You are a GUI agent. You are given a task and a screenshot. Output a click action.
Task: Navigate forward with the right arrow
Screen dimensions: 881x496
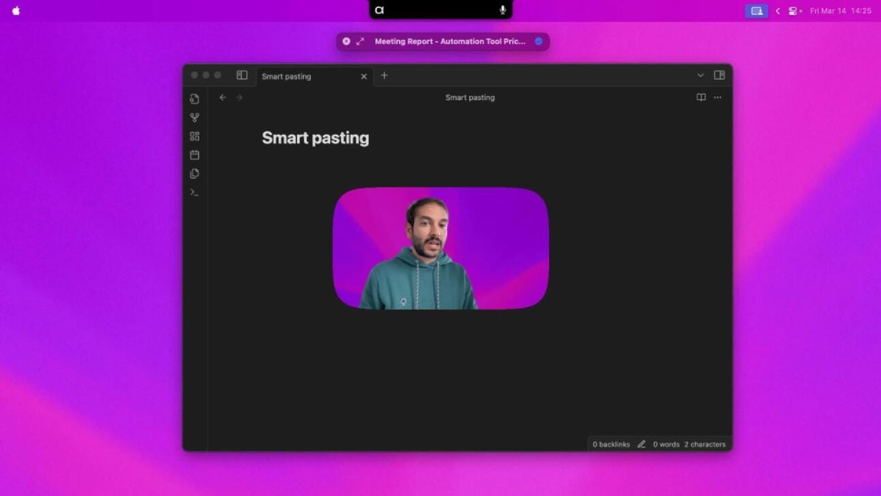[x=239, y=98]
